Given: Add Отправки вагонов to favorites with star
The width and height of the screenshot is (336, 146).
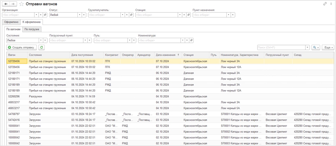Looking at the screenshot, I should coord(21,4).
